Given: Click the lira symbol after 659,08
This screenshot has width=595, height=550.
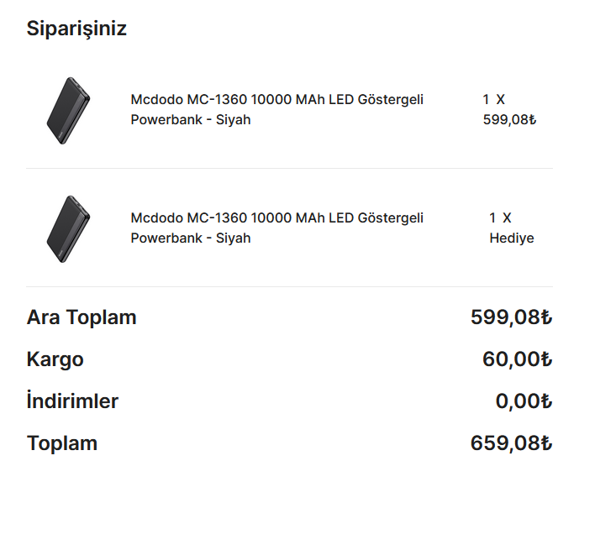Looking at the screenshot, I should click(x=546, y=444).
